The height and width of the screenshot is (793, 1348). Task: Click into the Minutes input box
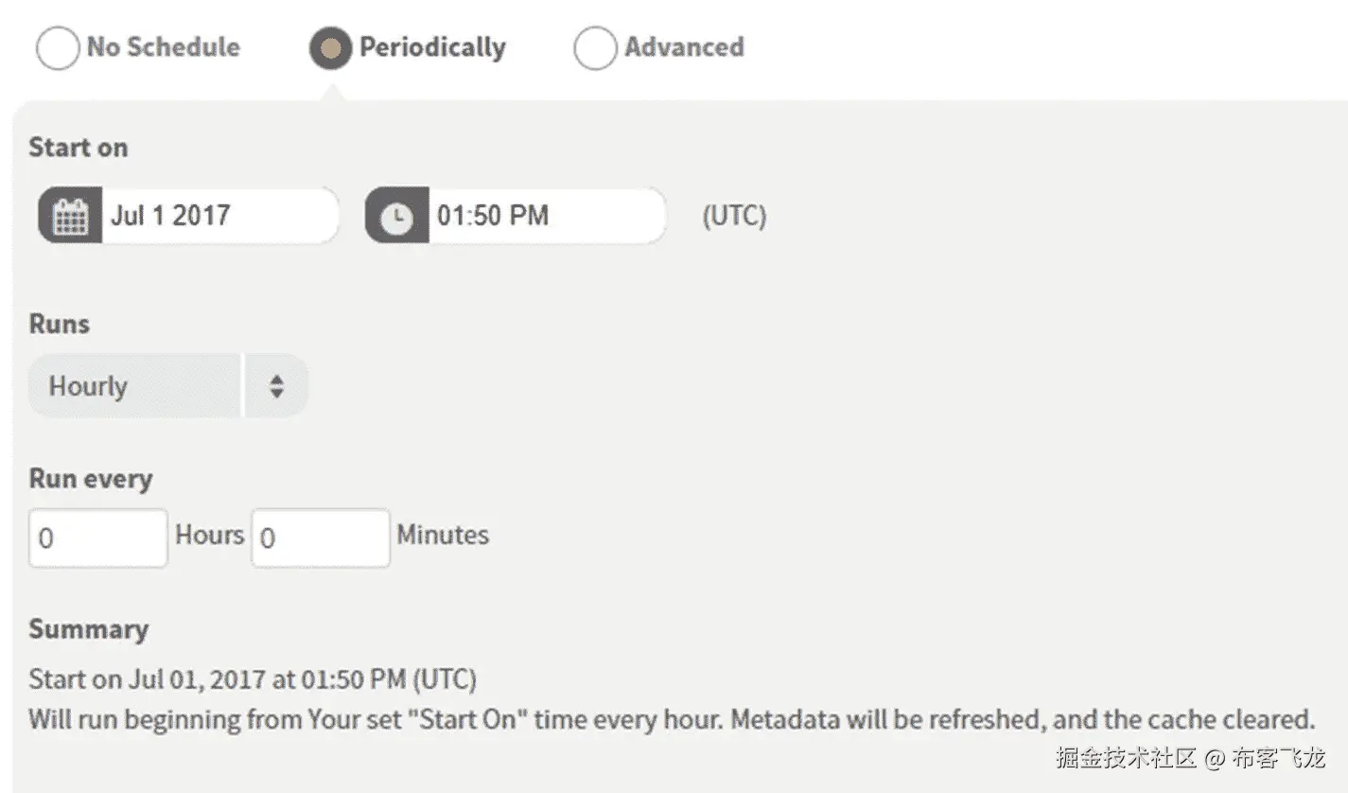[321, 537]
